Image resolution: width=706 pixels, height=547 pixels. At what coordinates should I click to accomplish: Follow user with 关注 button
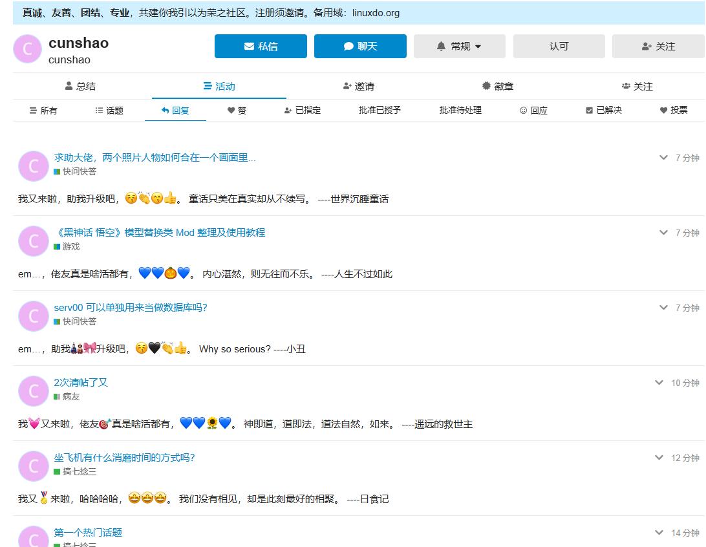pos(658,46)
